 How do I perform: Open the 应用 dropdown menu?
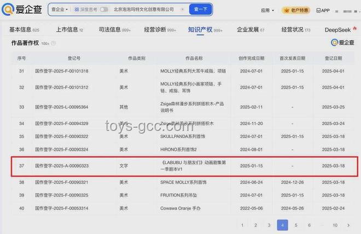[x=267, y=10]
